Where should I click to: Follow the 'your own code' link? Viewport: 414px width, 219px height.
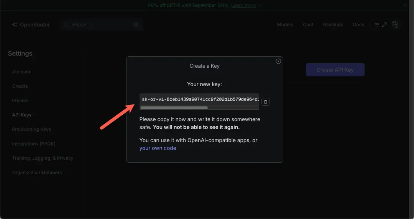coord(158,148)
